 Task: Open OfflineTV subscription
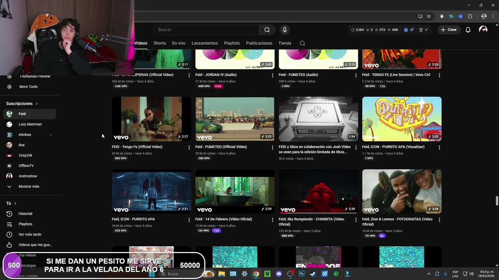pyautogui.click(x=30, y=166)
